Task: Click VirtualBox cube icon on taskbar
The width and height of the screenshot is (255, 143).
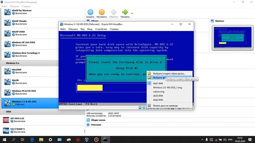Action: coord(87,139)
